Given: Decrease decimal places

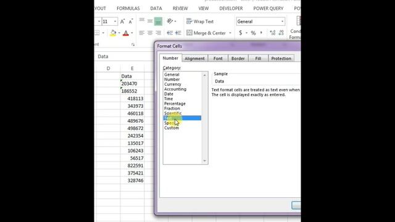Looking at the screenshot, I should 281,33.
